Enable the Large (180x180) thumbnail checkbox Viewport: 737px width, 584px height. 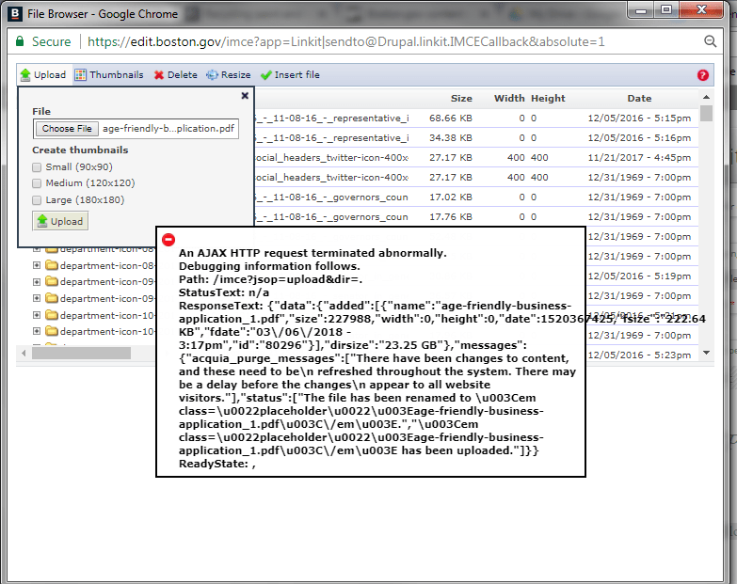[x=37, y=200]
